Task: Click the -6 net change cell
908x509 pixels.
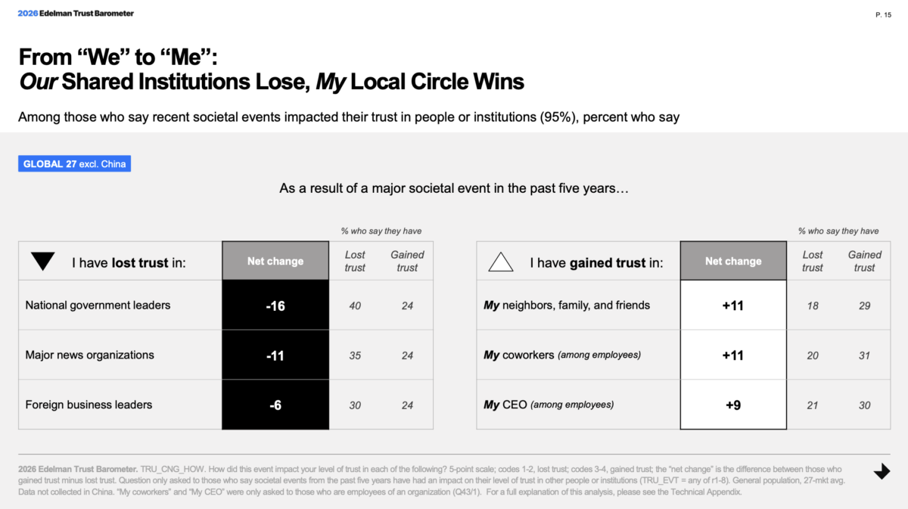Action: (275, 405)
